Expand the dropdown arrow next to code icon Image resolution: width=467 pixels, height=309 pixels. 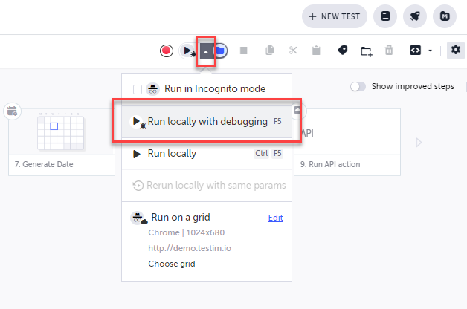(430, 51)
